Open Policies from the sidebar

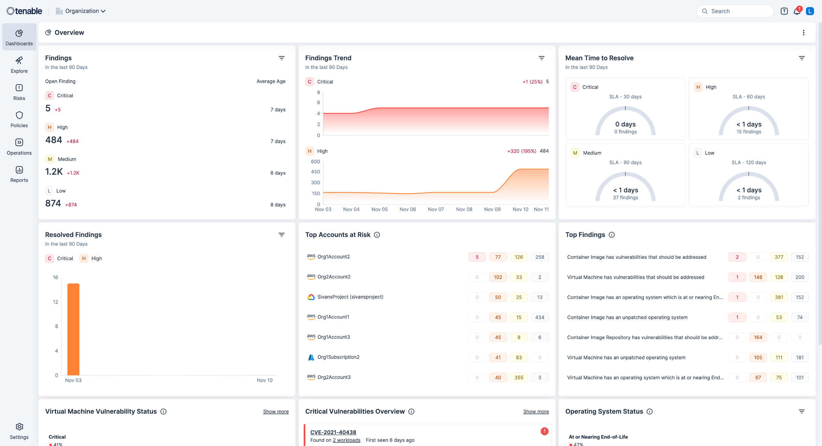[x=19, y=119]
